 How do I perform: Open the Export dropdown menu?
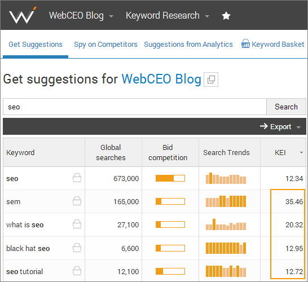(281, 127)
